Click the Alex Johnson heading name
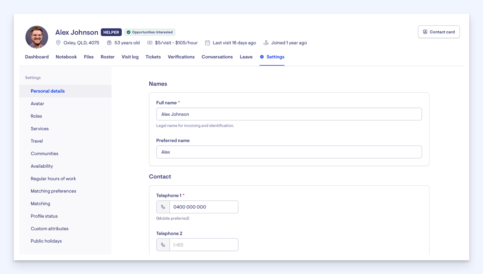The image size is (483, 274). [x=77, y=32]
